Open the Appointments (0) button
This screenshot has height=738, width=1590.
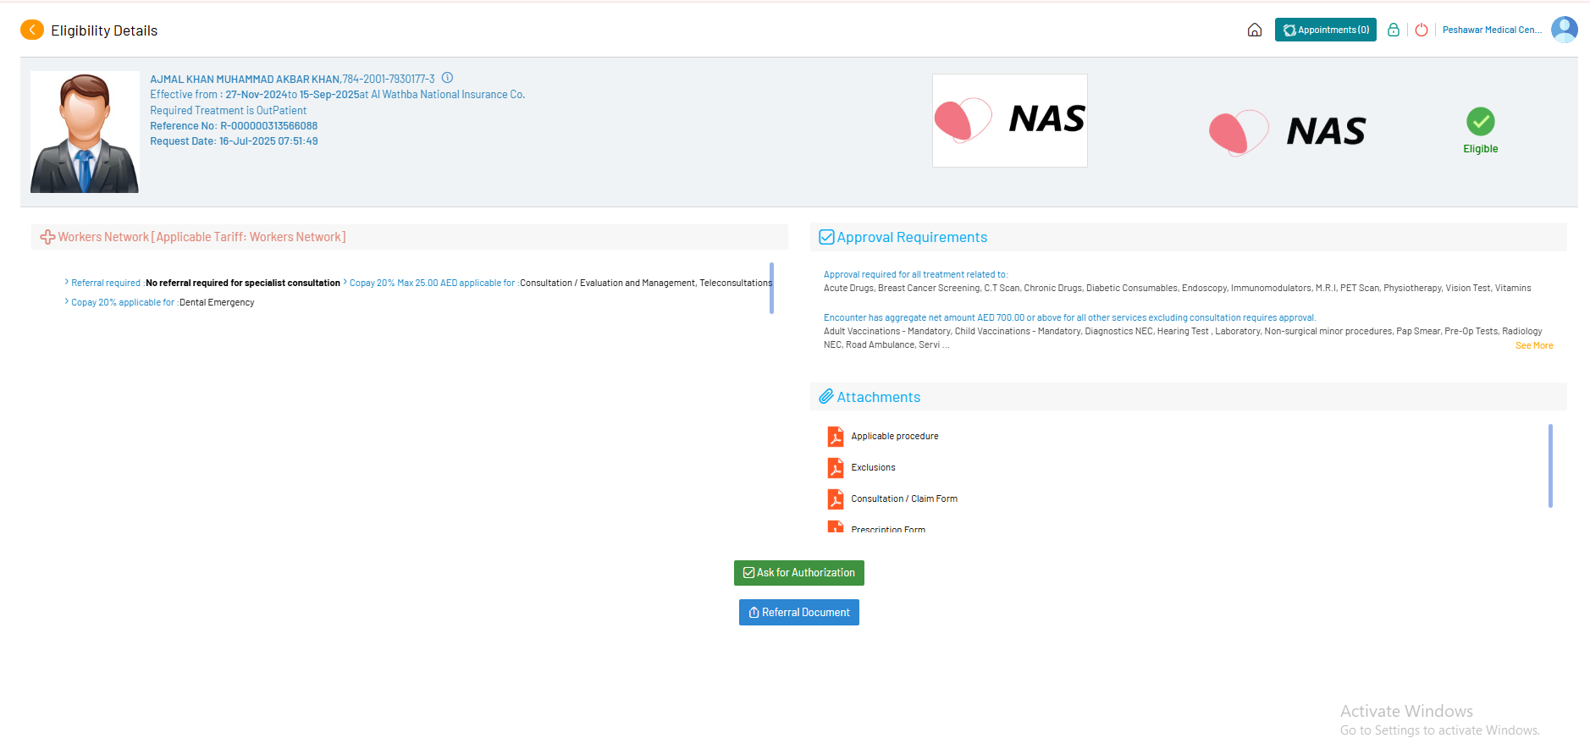tap(1326, 30)
